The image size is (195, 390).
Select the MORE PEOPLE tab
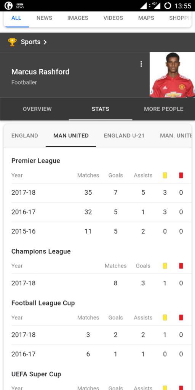click(164, 109)
